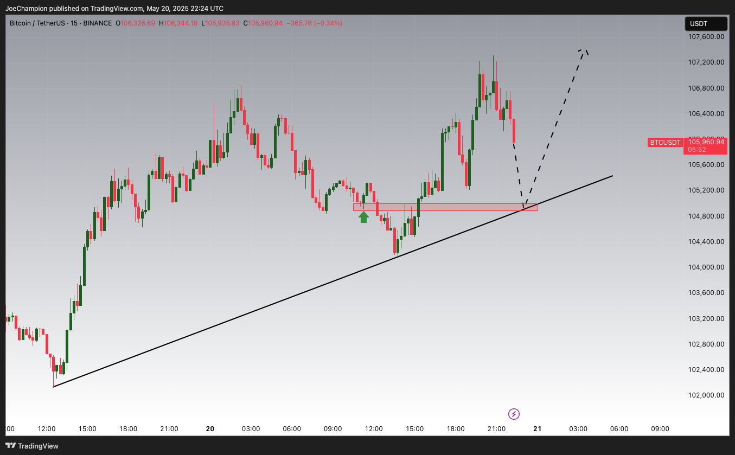
Task: Click the 102,800.00 price axis label
Action: tap(706, 344)
